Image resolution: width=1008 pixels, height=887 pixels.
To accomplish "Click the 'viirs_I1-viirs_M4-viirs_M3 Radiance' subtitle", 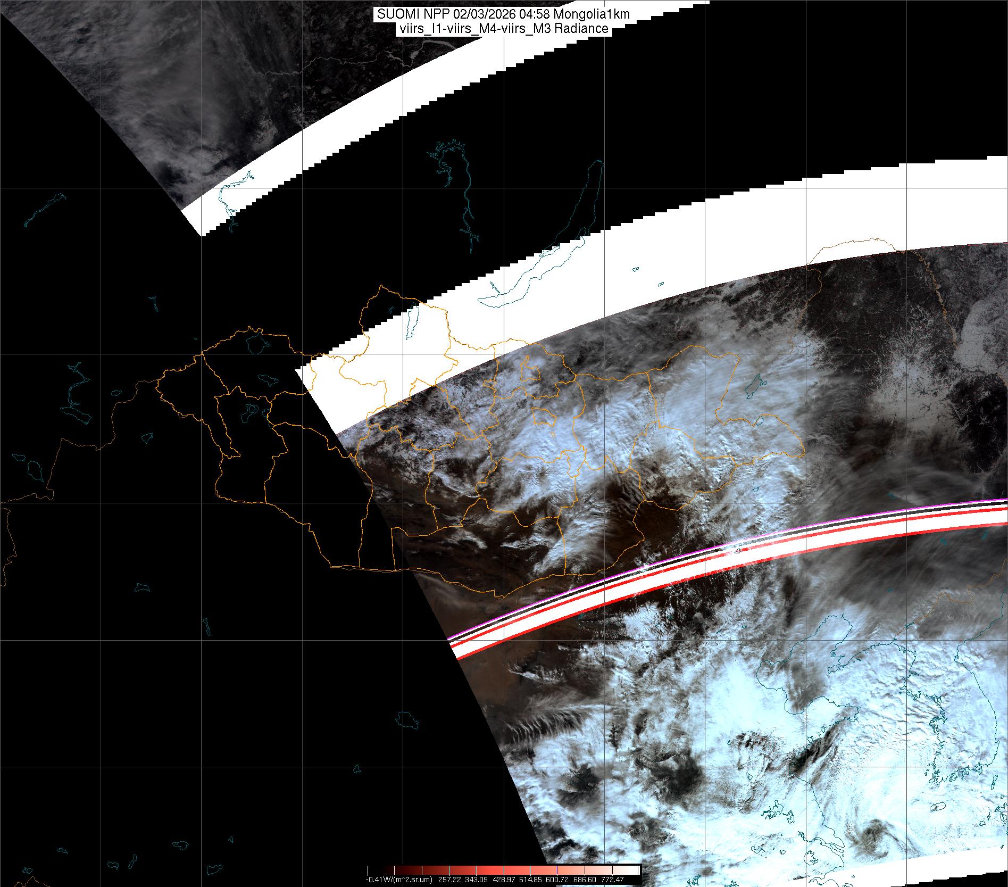I will [503, 29].
